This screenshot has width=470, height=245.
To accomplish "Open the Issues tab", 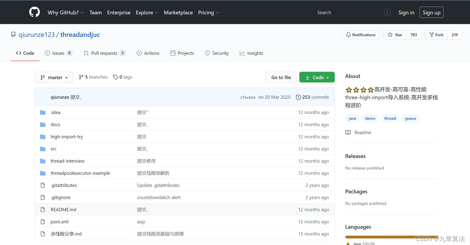I will point(58,53).
